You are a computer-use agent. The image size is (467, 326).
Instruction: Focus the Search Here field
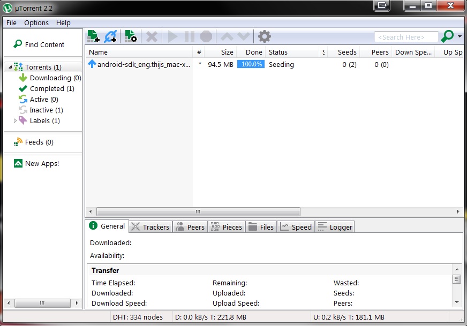(x=406, y=37)
